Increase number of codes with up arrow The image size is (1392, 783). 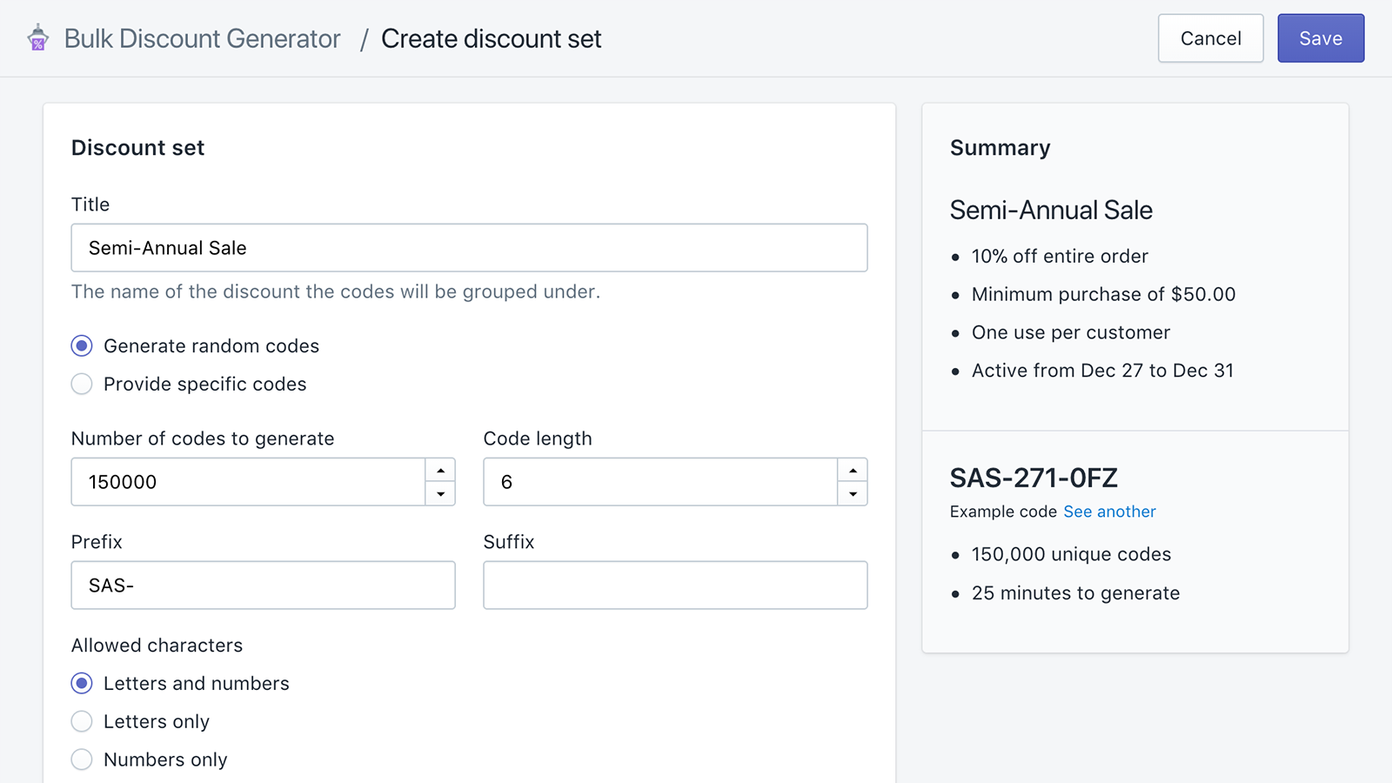pos(441,471)
